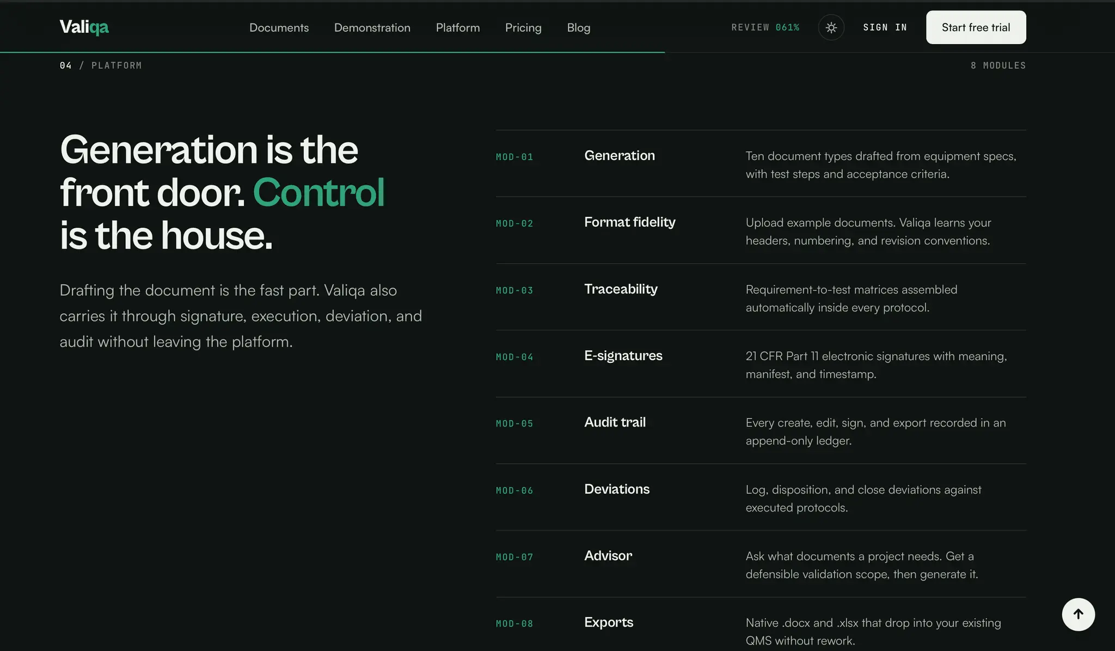Click description 'Ask what documents a project needs'
Viewport: 1115px width, 651px height.
click(x=862, y=564)
